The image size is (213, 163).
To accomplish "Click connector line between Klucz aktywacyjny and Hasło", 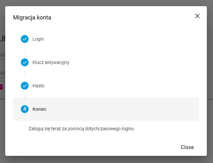I will [x=25, y=74].
